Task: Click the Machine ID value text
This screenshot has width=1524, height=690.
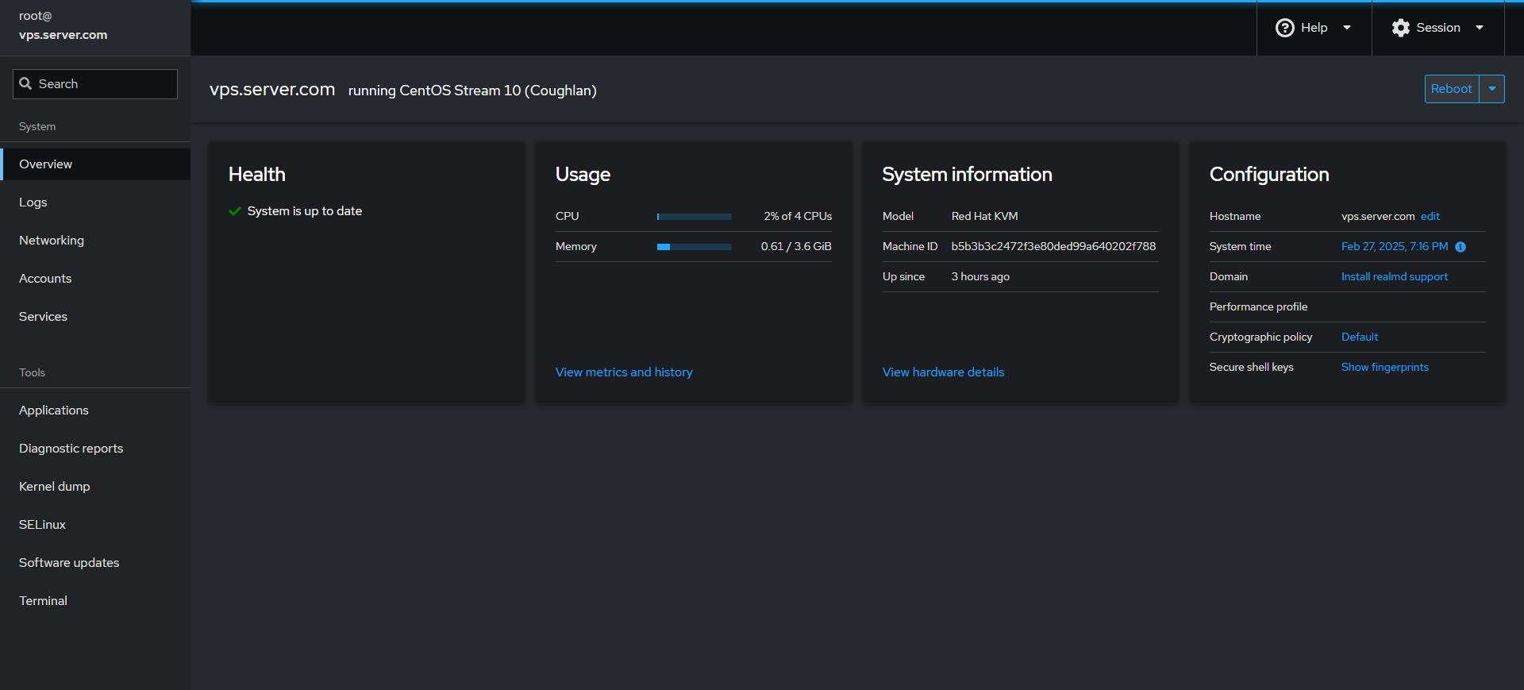Action: coord(1053,247)
